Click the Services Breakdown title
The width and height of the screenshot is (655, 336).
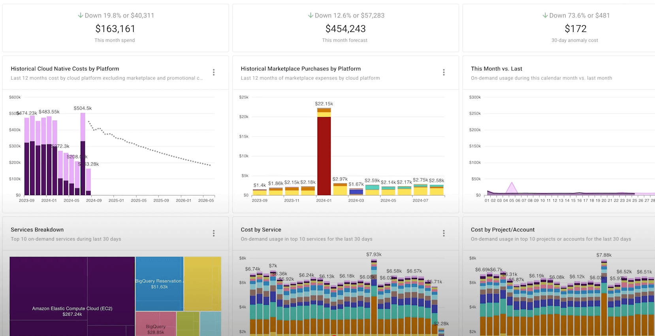coord(37,230)
